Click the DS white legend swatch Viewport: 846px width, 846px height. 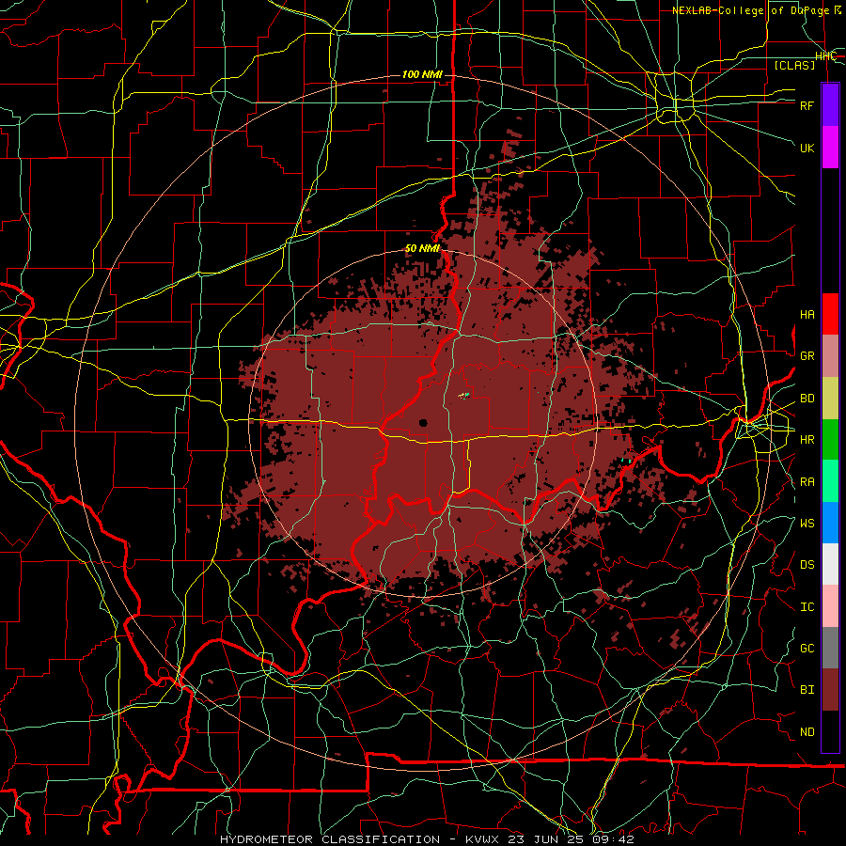[830, 564]
